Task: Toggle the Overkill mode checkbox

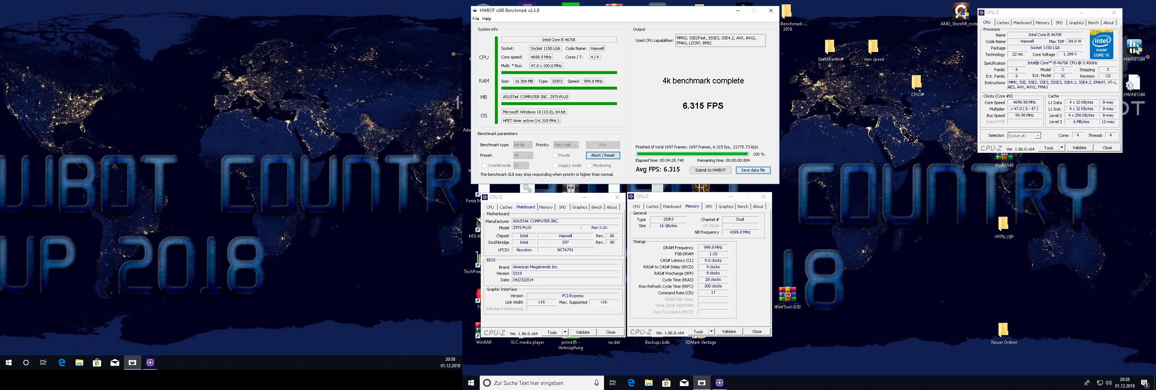Action: click(x=484, y=166)
